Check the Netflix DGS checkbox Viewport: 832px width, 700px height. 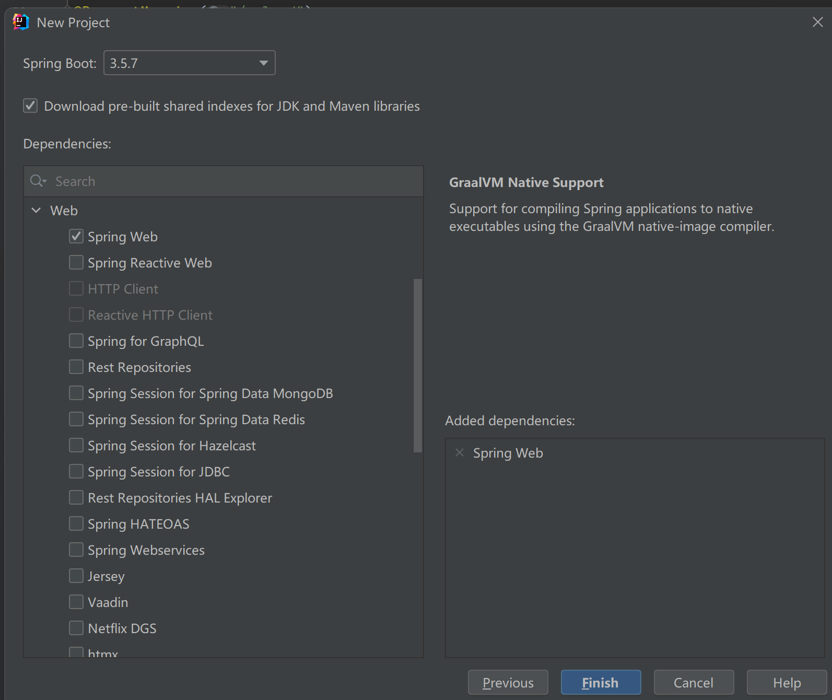[76, 628]
